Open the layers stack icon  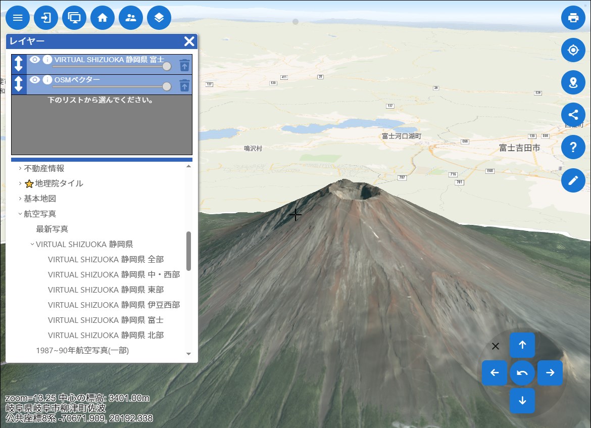[x=159, y=18]
